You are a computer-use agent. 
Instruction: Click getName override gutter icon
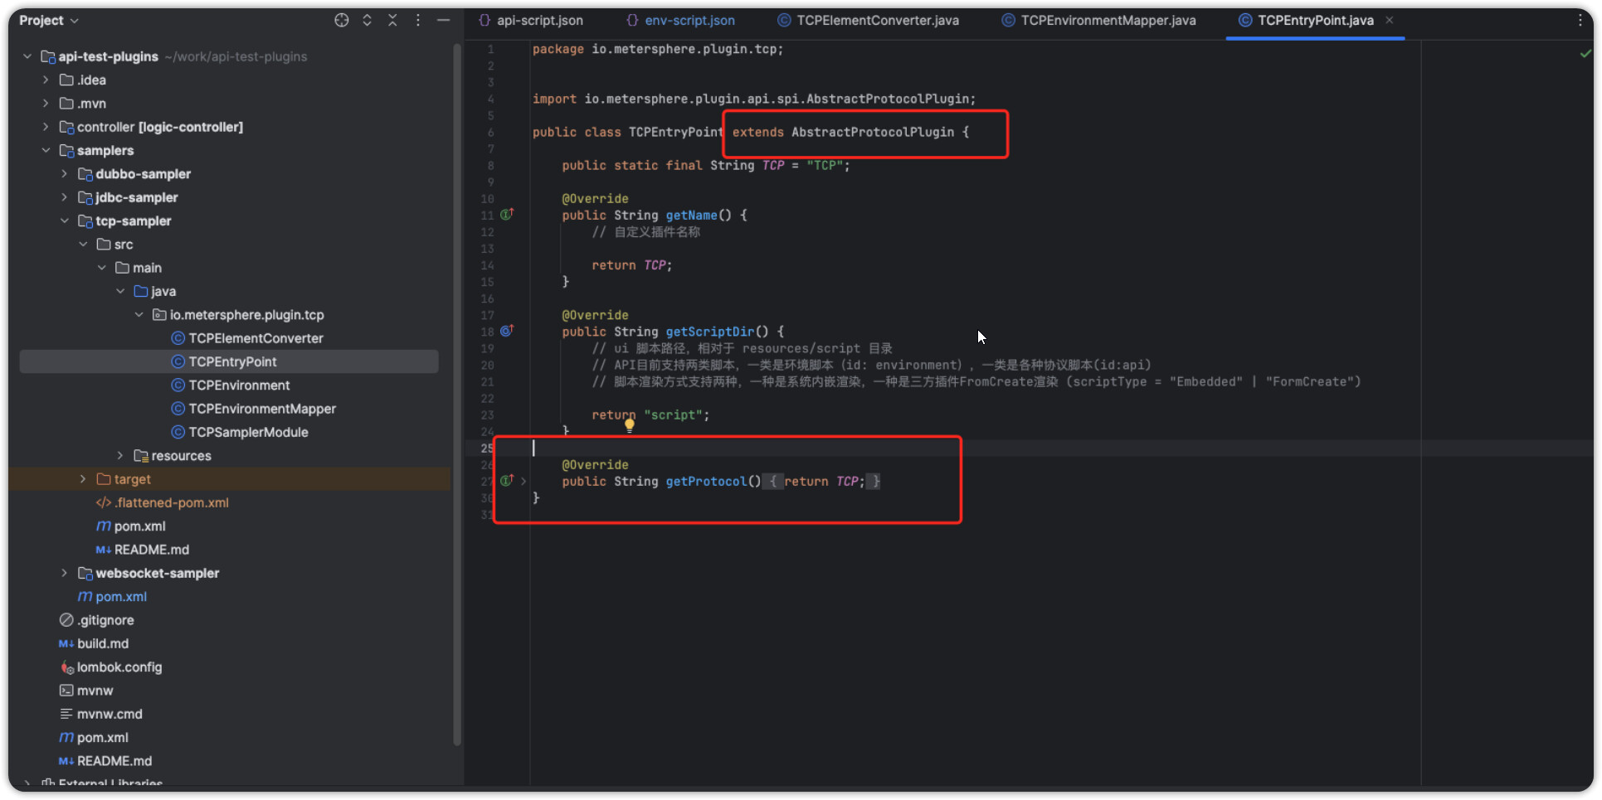507,214
